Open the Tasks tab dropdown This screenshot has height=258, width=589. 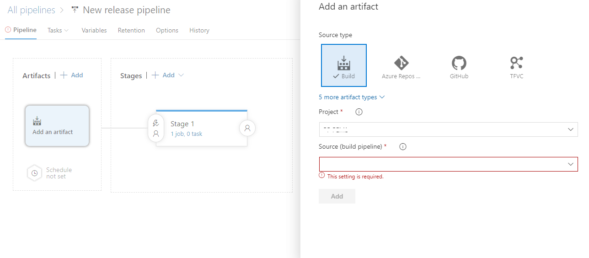58,30
